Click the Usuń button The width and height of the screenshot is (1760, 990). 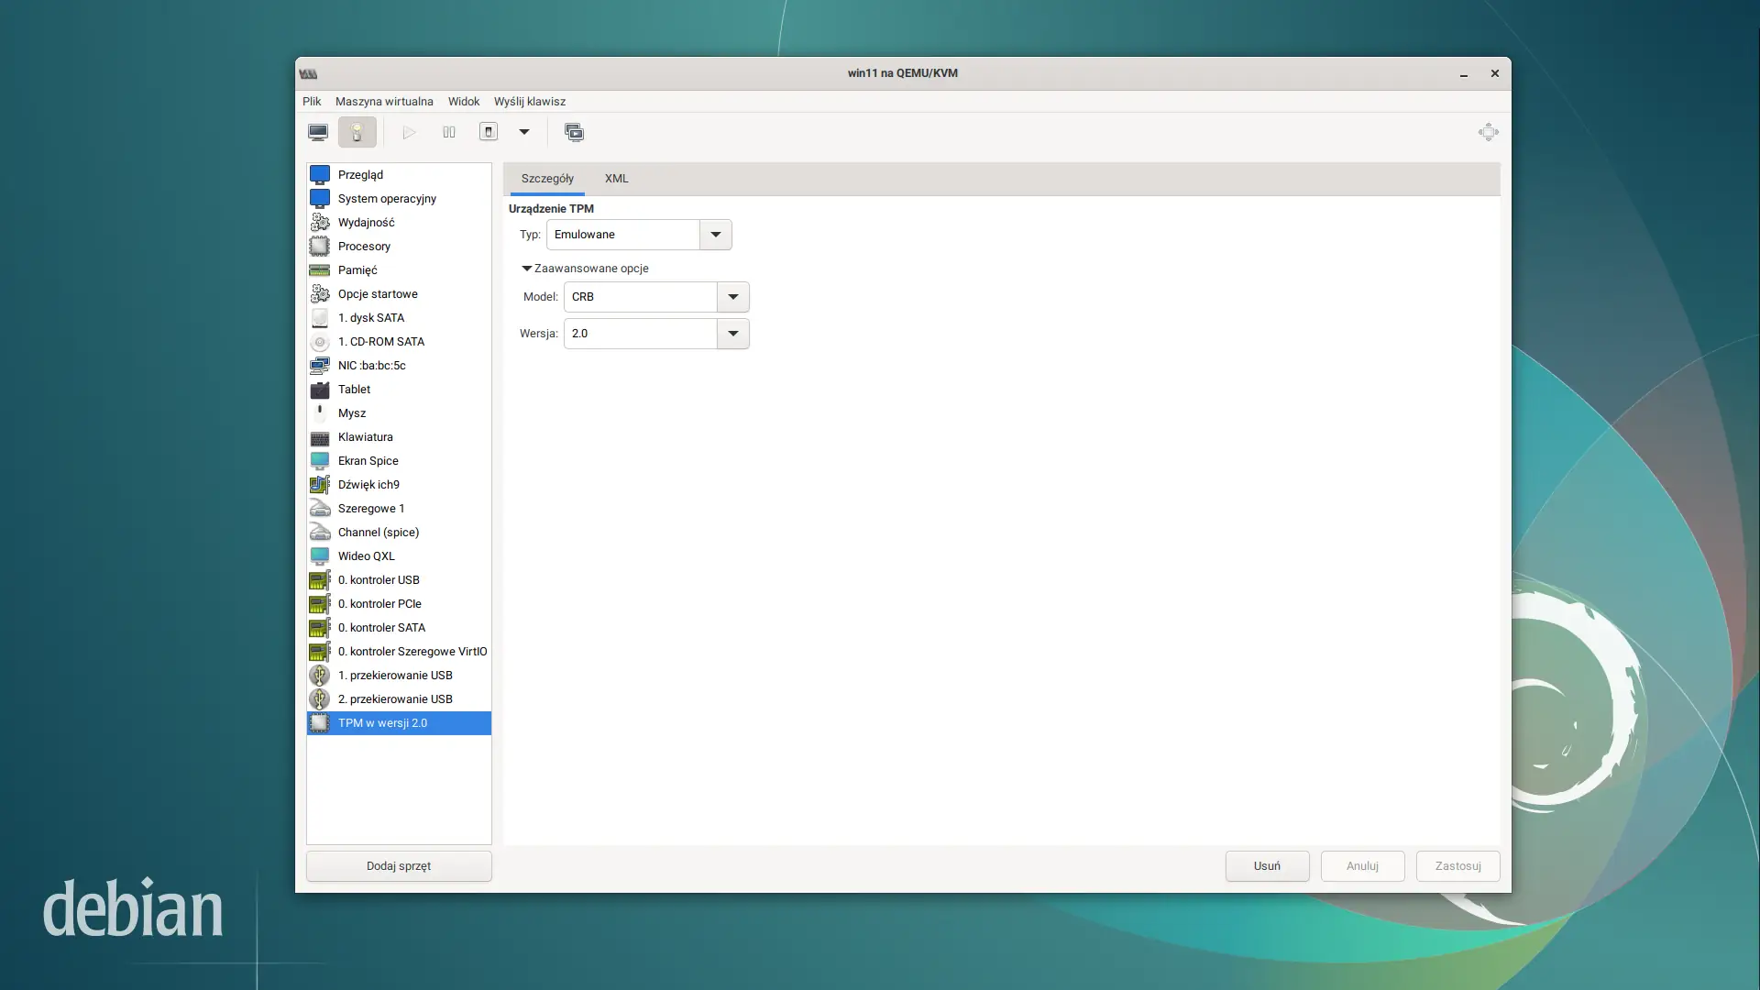tap(1267, 866)
